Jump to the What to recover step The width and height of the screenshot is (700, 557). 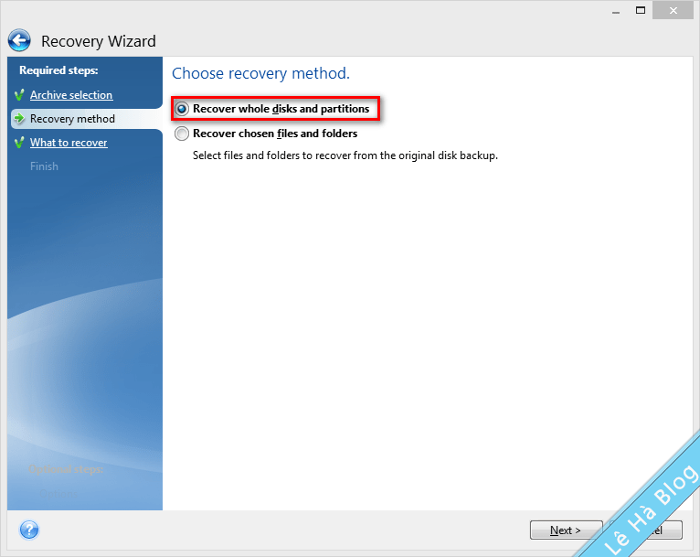tap(69, 143)
